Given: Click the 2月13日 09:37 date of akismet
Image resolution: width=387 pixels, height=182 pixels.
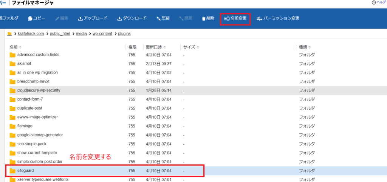Looking at the screenshot, I should [159, 64].
